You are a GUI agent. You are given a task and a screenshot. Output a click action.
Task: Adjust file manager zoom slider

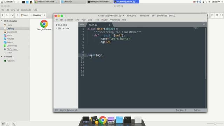tap(215, 124)
